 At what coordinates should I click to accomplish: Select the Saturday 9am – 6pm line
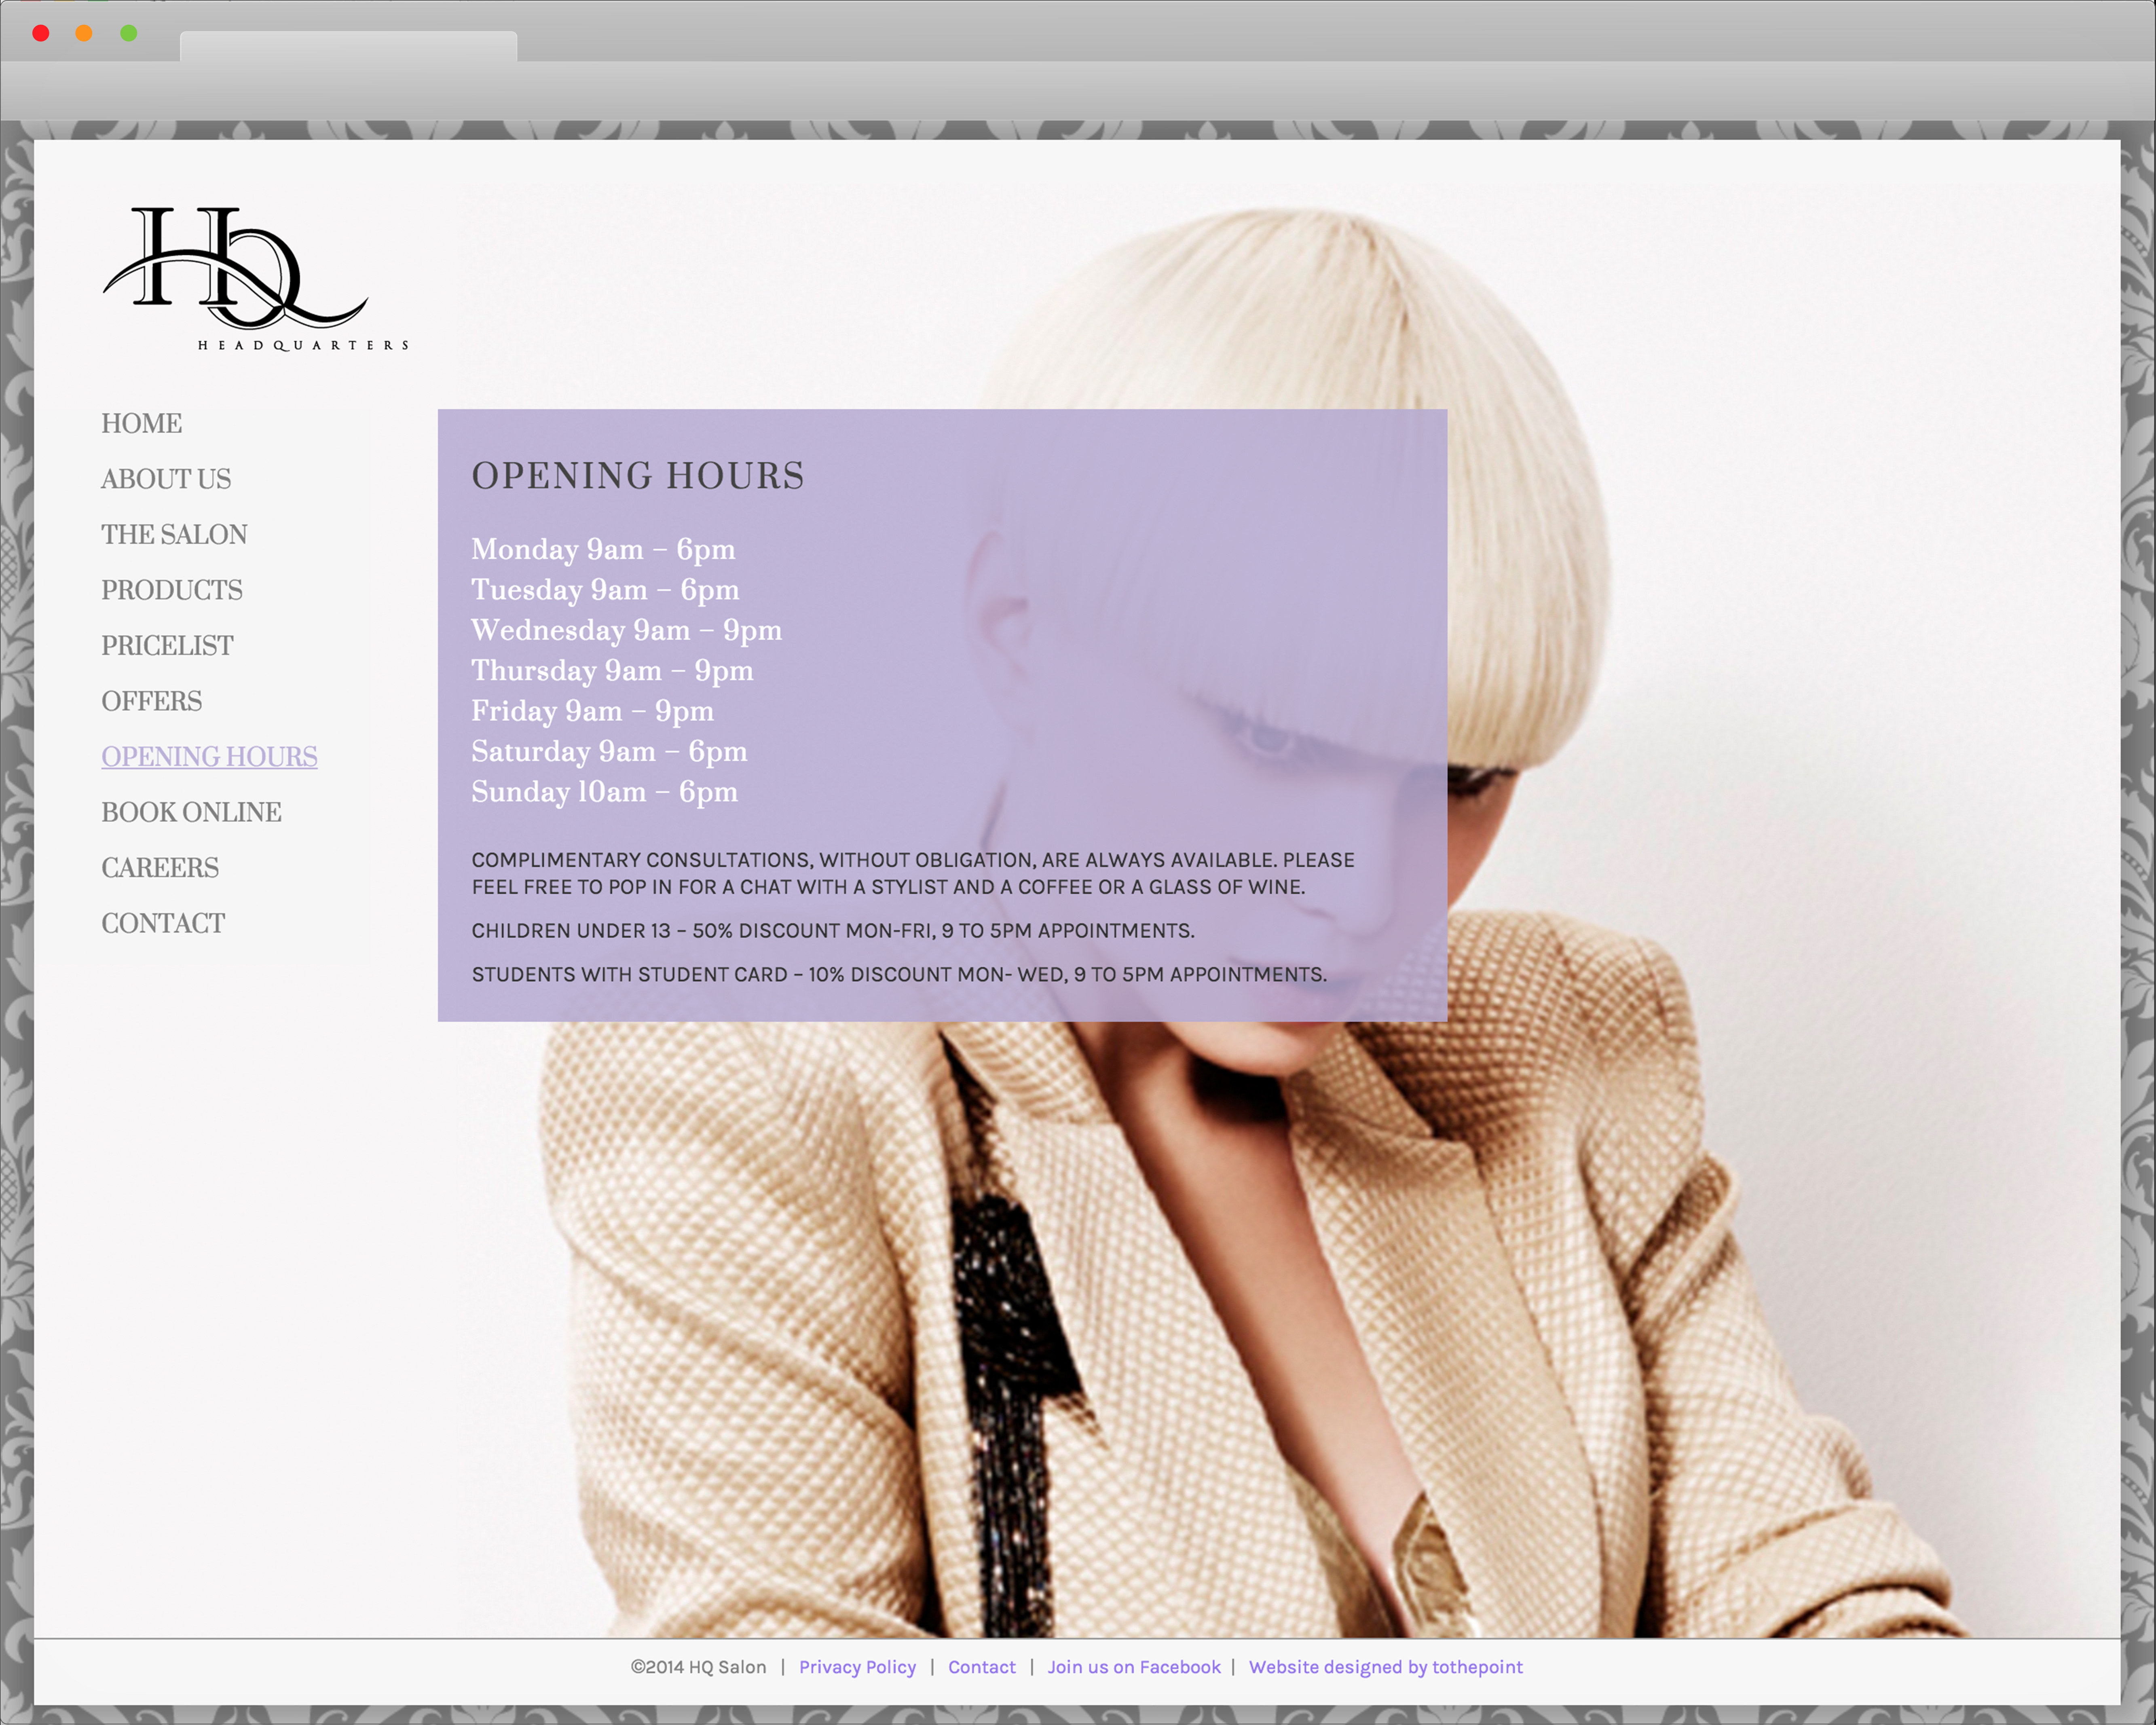pos(609,752)
